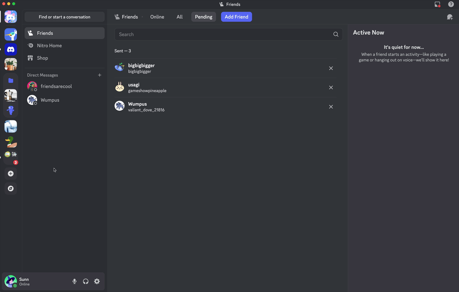Switch to the Online tab
This screenshot has height=292, width=459.
coord(157,17)
